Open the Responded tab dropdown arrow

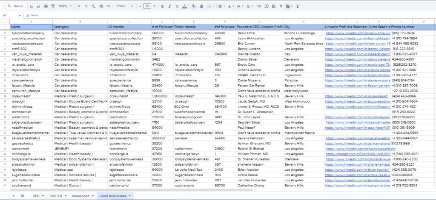[x=92, y=196]
